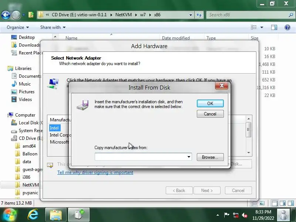Open the Windows Start menu
Image resolution: width=296 pixels, height=222 pixels.
[x=9, y=215]
